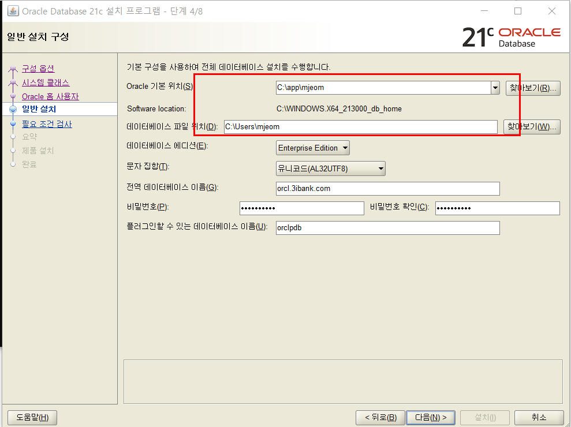
Task: Click the 기본 구성을 사용하여 description text
Action: point(228,67)
